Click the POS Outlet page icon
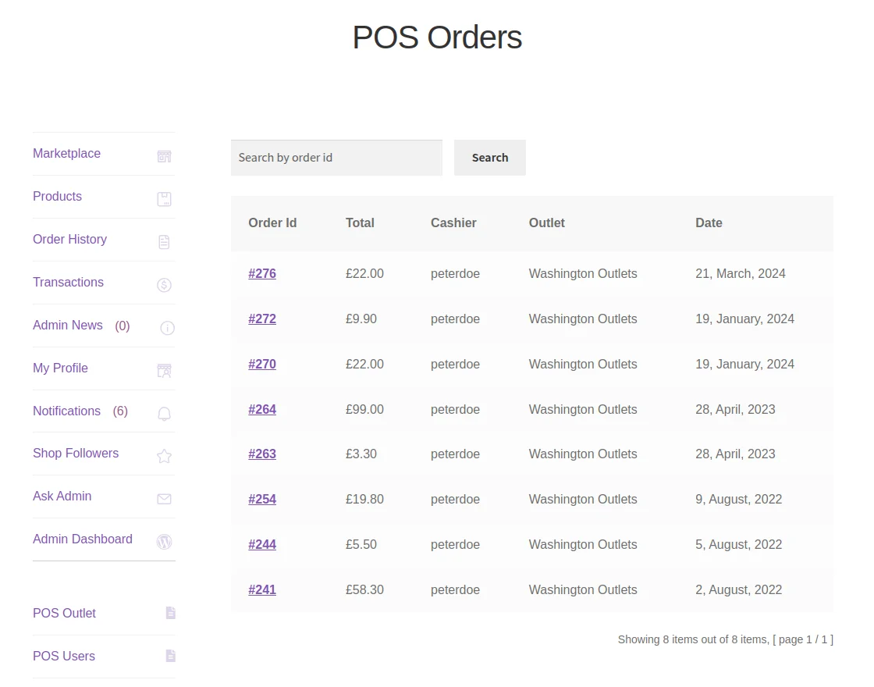 tap(170, 614)
